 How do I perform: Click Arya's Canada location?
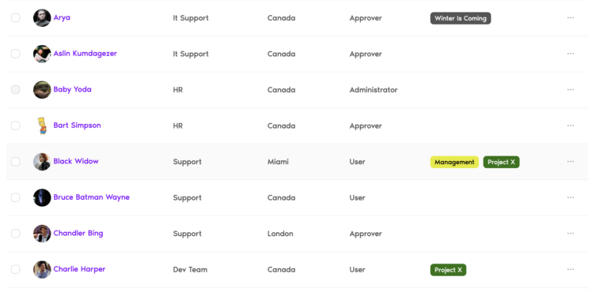(x=281, y=18)
